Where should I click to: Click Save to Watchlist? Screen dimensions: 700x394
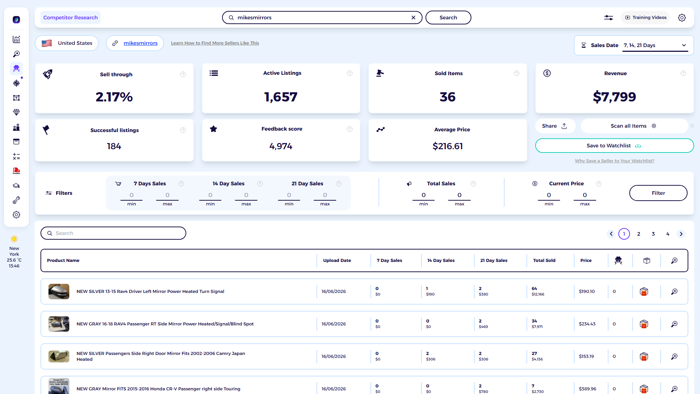[x=614, y=146]
